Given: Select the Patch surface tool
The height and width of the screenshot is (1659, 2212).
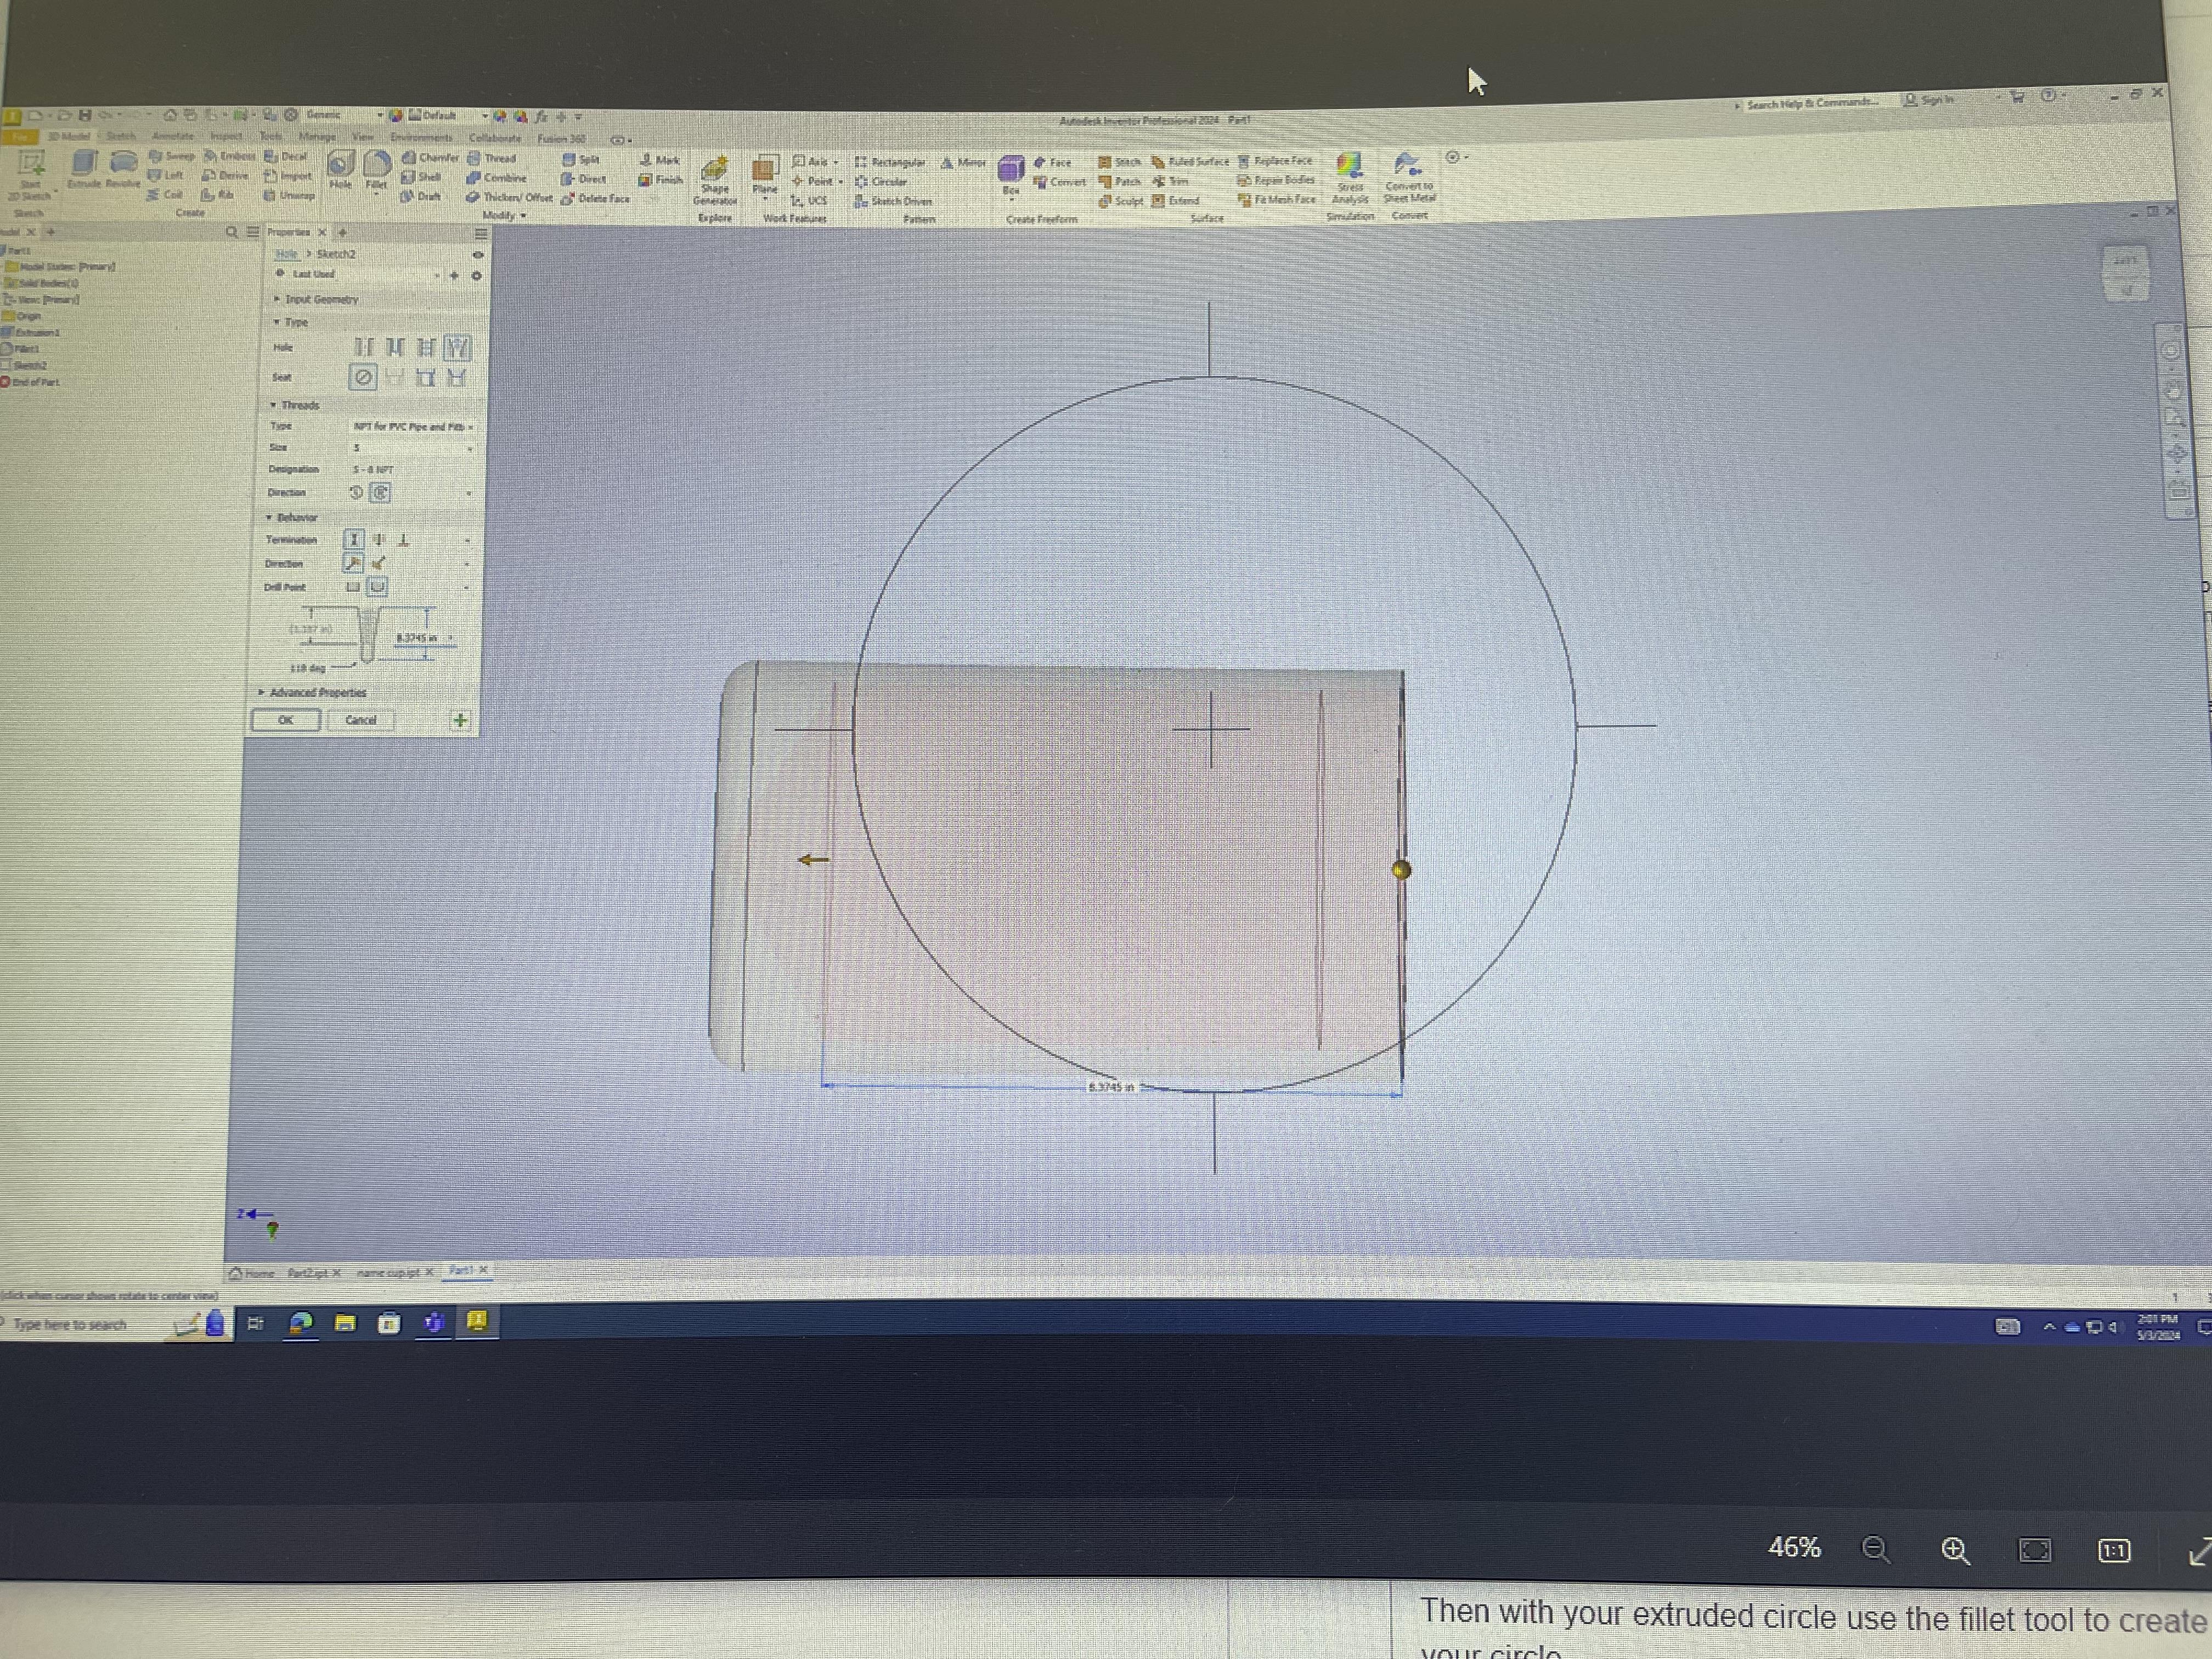Looking at the screenshot, I should [x=1119, y=181].
